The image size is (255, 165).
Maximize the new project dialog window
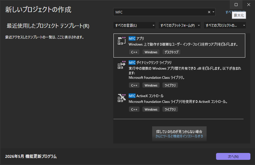tap(236, 5)
